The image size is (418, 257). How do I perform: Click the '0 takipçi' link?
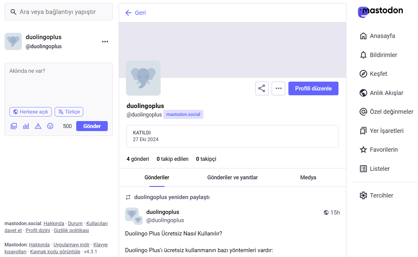pyautogui.click(x=206, y=159)
